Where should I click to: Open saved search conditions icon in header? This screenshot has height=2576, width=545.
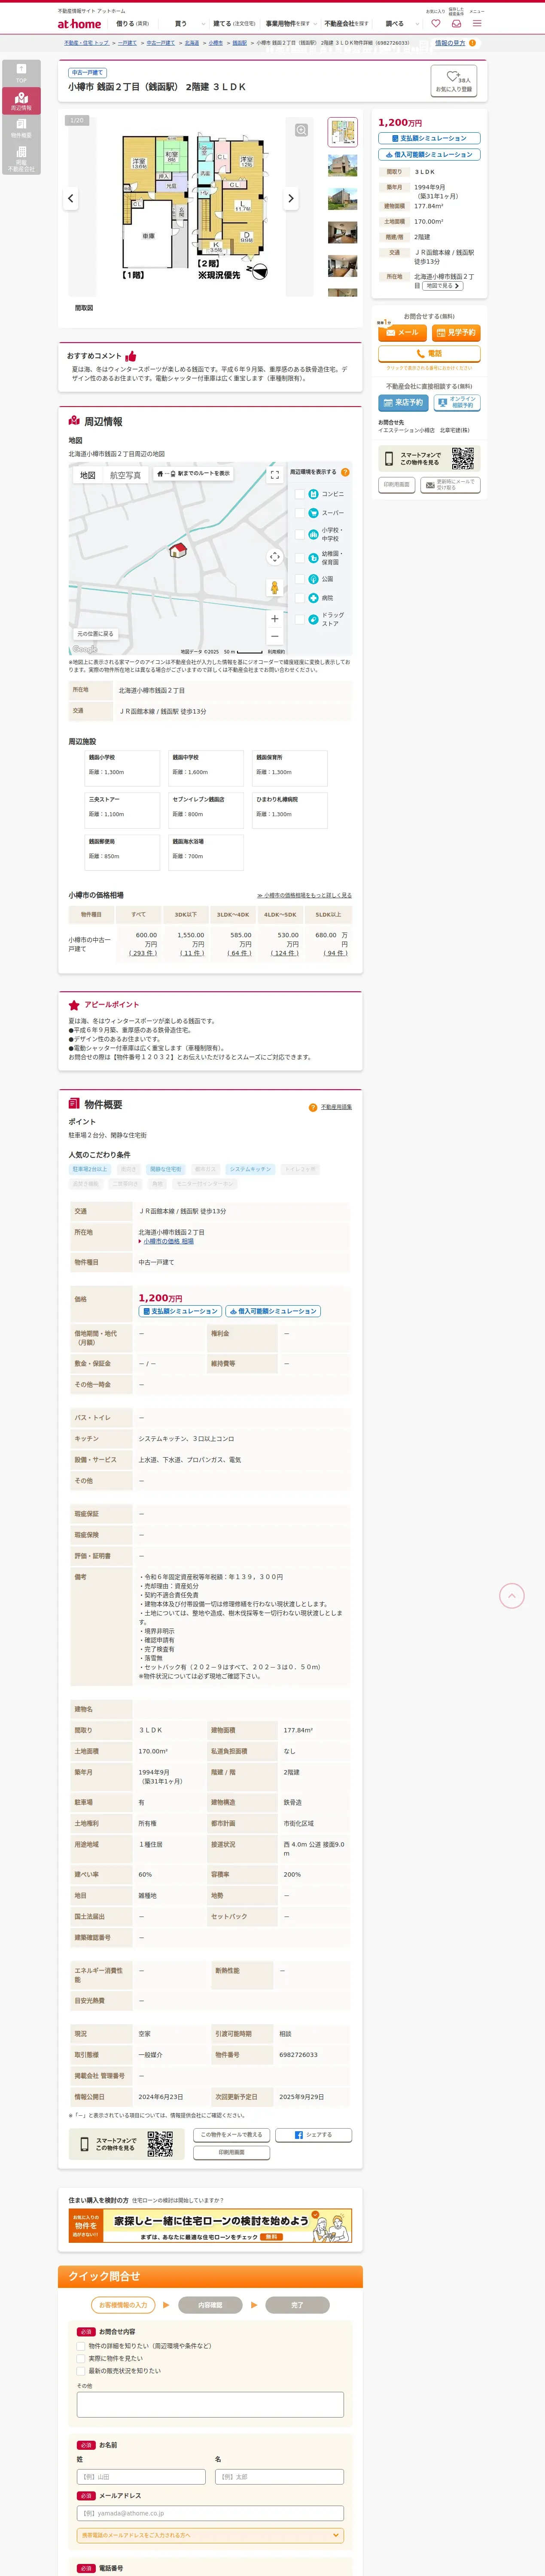coord(456,23)
